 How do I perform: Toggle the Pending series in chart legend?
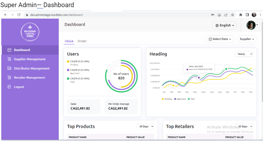(x=167, y=99)
